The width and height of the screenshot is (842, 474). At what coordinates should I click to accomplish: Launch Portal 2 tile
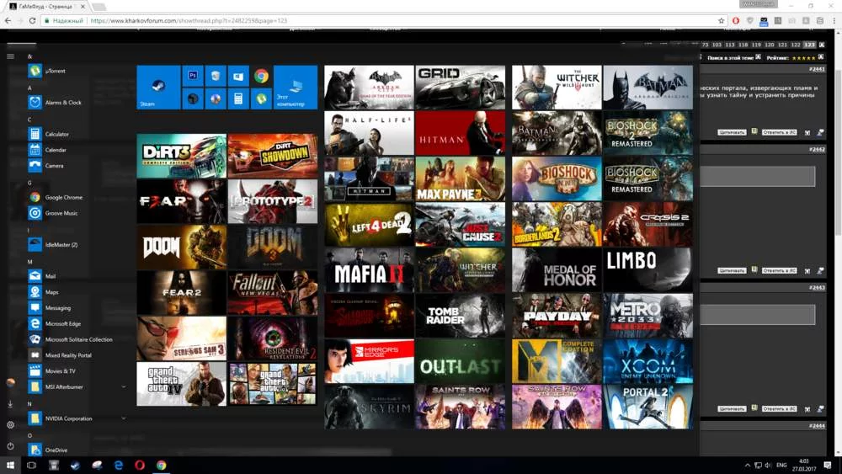tap(648, 407)
